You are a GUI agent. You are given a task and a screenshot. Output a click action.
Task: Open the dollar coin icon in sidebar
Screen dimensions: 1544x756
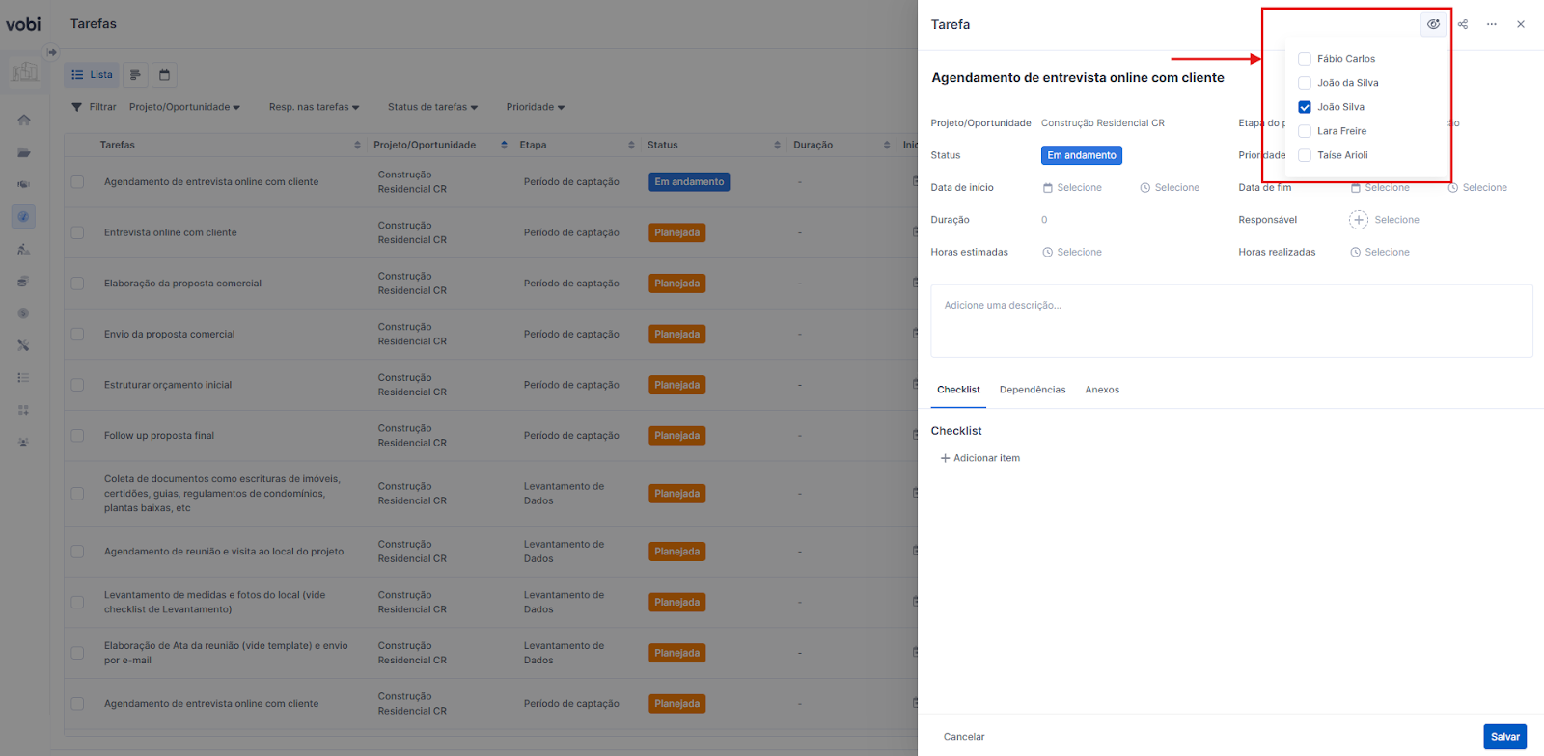pyautogui.click(x=24, y=313)
